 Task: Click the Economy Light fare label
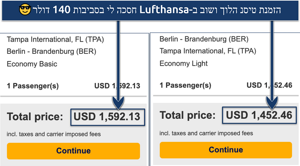click(184, 64)
